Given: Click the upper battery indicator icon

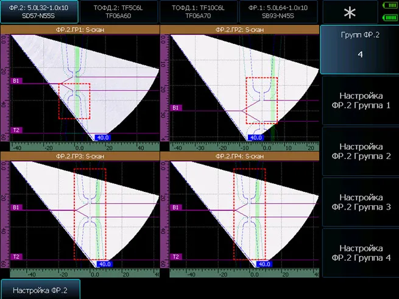Looking at the screenshot, I should click(x=388, y=6).
